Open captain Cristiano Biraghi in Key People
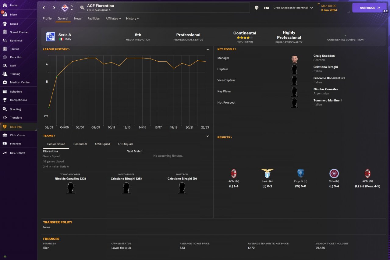Image resolution: width=390 pixels, height=260 pixels. [x=325, y=67]
